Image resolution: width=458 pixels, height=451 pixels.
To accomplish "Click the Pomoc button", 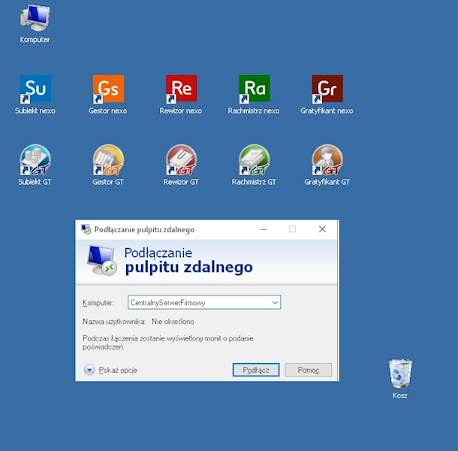I will tap(308, 370).
